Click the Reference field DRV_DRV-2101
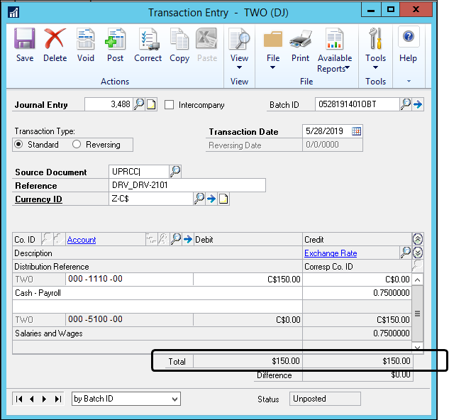 (187, 185)
